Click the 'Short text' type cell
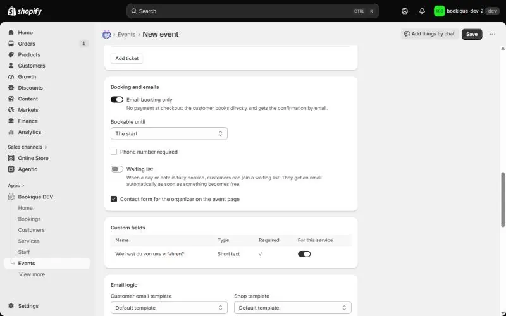The image size is (506, 316). (x=228, y=254)
